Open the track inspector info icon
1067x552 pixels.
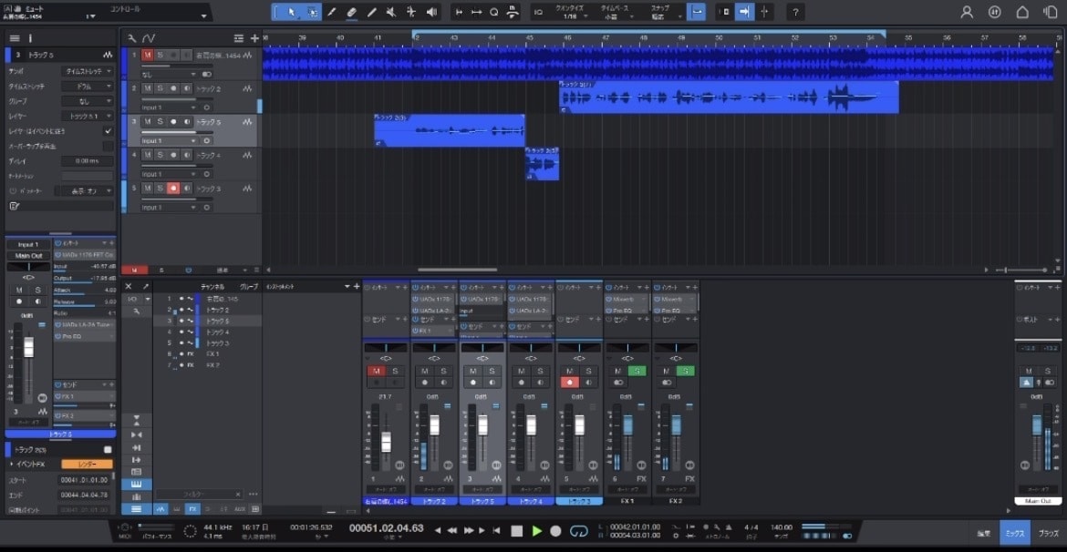(30, 38)
